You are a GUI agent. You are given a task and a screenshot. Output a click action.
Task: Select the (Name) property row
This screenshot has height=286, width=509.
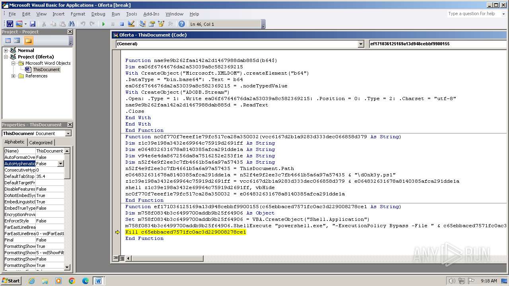coord(34,151)
